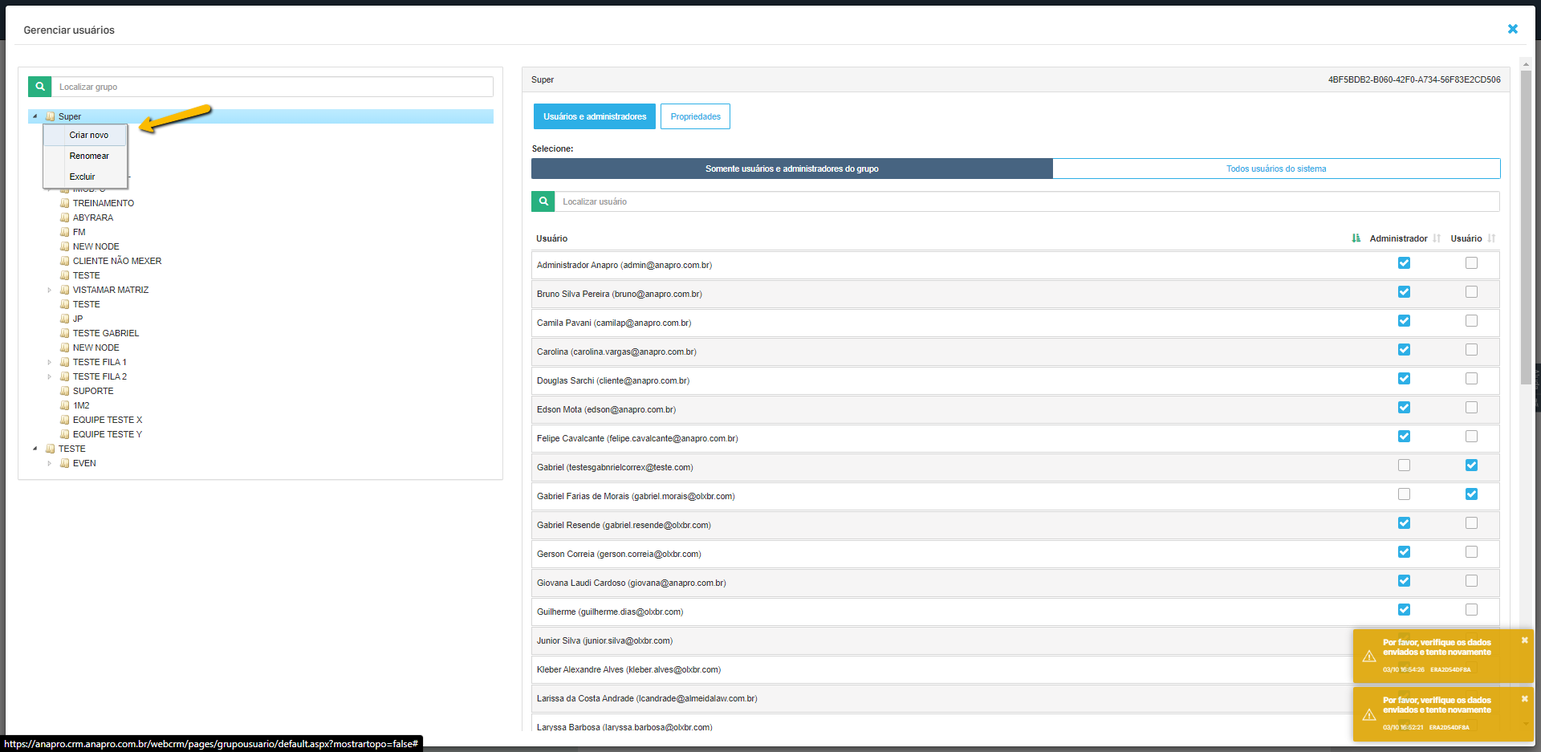Expand the TESTE FILA 1 node

click(49, 362)
